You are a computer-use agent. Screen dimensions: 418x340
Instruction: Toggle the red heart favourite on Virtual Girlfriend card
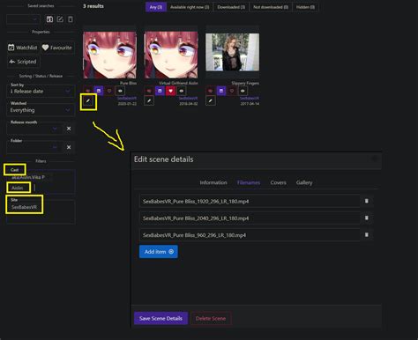tap(170, 91)
